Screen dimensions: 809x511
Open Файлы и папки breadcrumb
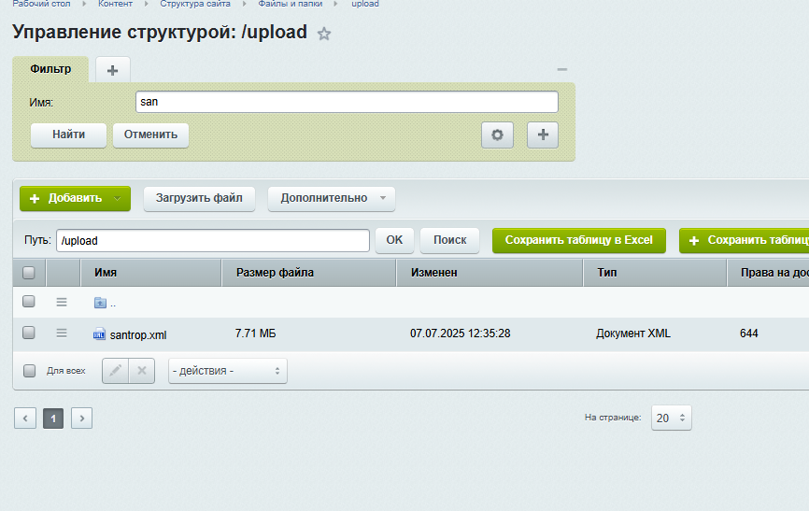coord(290,4)
